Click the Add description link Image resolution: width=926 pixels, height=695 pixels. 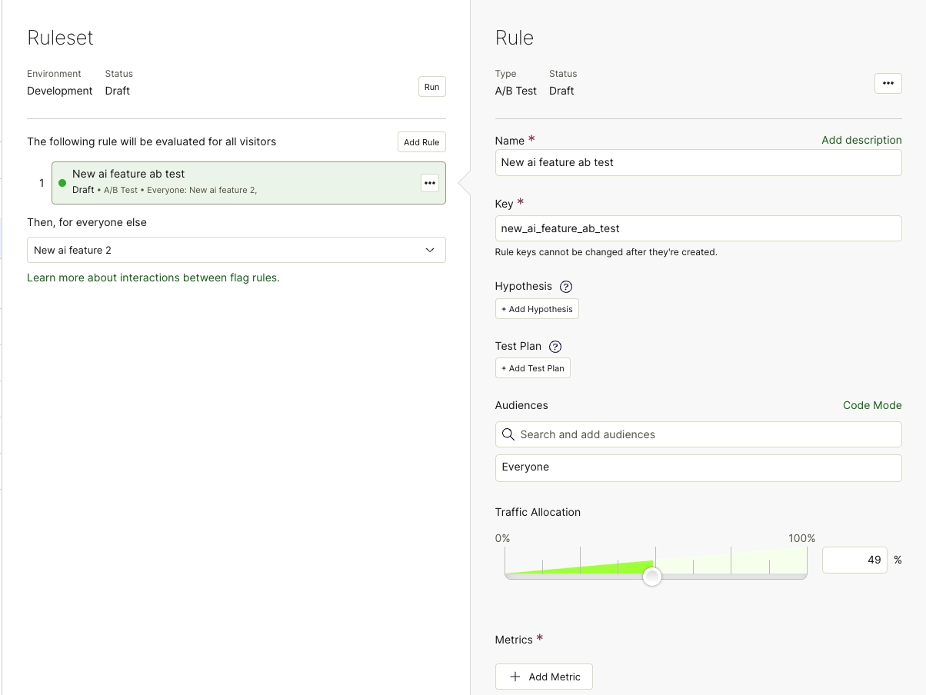(x=861, y=140)
